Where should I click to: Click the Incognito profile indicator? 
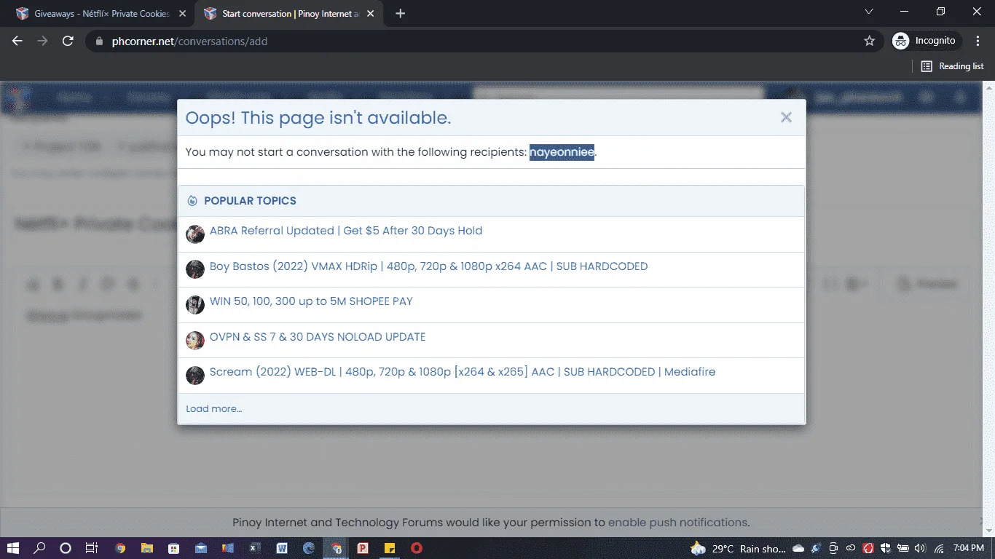924,41
